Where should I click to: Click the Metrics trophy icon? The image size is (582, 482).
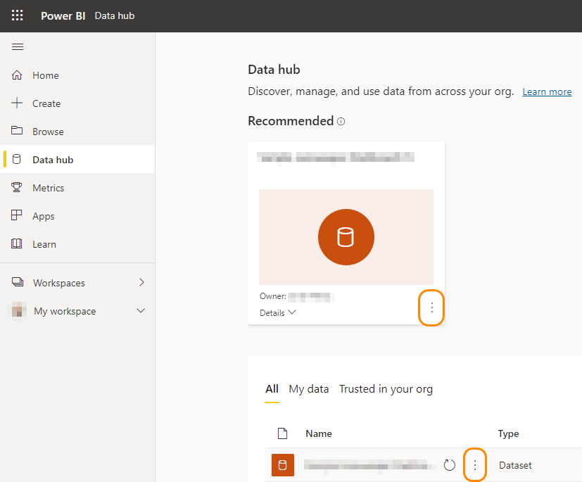click(x=18, y=188)
